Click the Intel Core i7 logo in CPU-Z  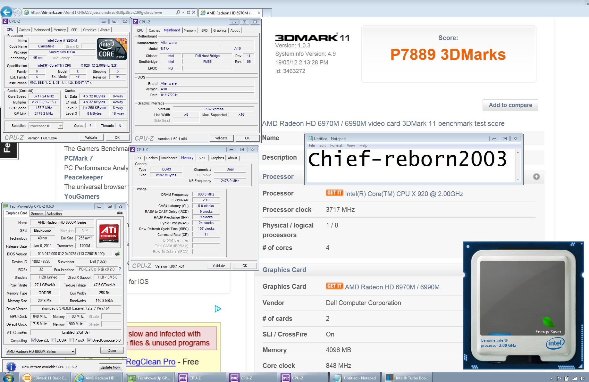tap(112, 49)
